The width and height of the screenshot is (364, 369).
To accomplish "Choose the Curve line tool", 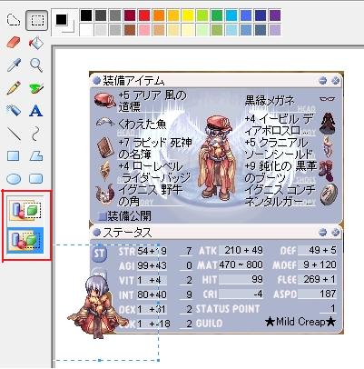I will pos(35,134).
